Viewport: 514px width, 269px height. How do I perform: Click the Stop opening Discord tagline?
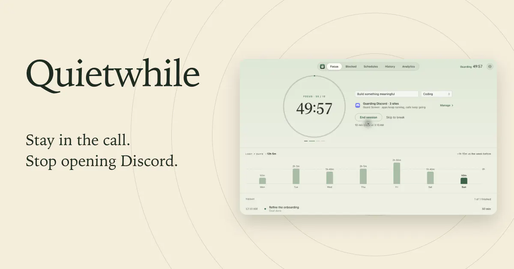(x=102, y=161)
